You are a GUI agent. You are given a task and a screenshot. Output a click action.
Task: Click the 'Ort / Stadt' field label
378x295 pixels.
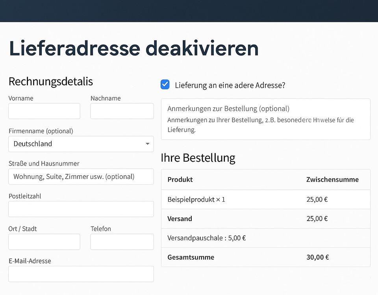pyautogui.click(x=22, y=229)
